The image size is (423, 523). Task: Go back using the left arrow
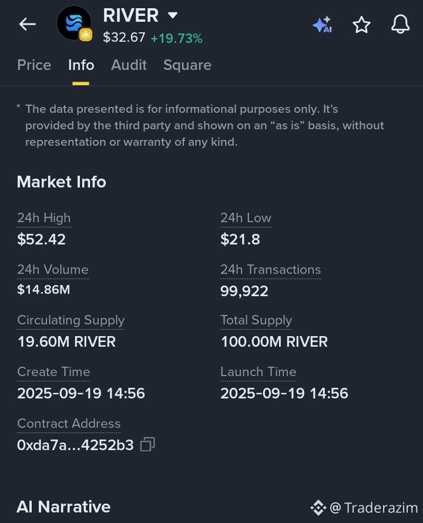tap(28, 24)
